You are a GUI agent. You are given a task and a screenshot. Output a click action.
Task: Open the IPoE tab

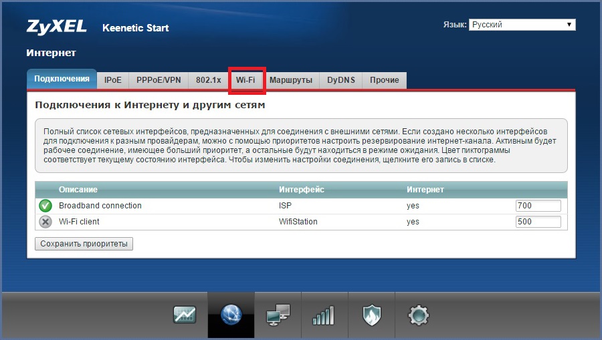coord(112,80)
